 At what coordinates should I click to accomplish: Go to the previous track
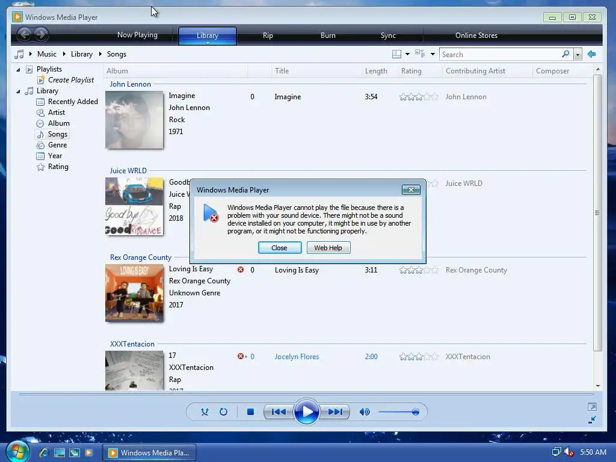point(279,411)
